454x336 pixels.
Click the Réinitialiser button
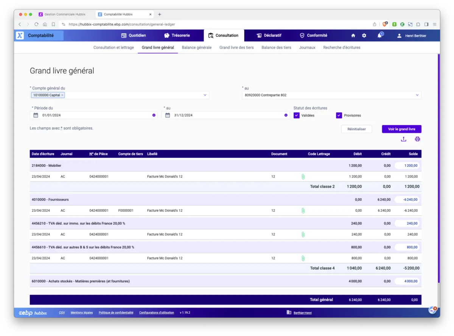tap(356, 129)
